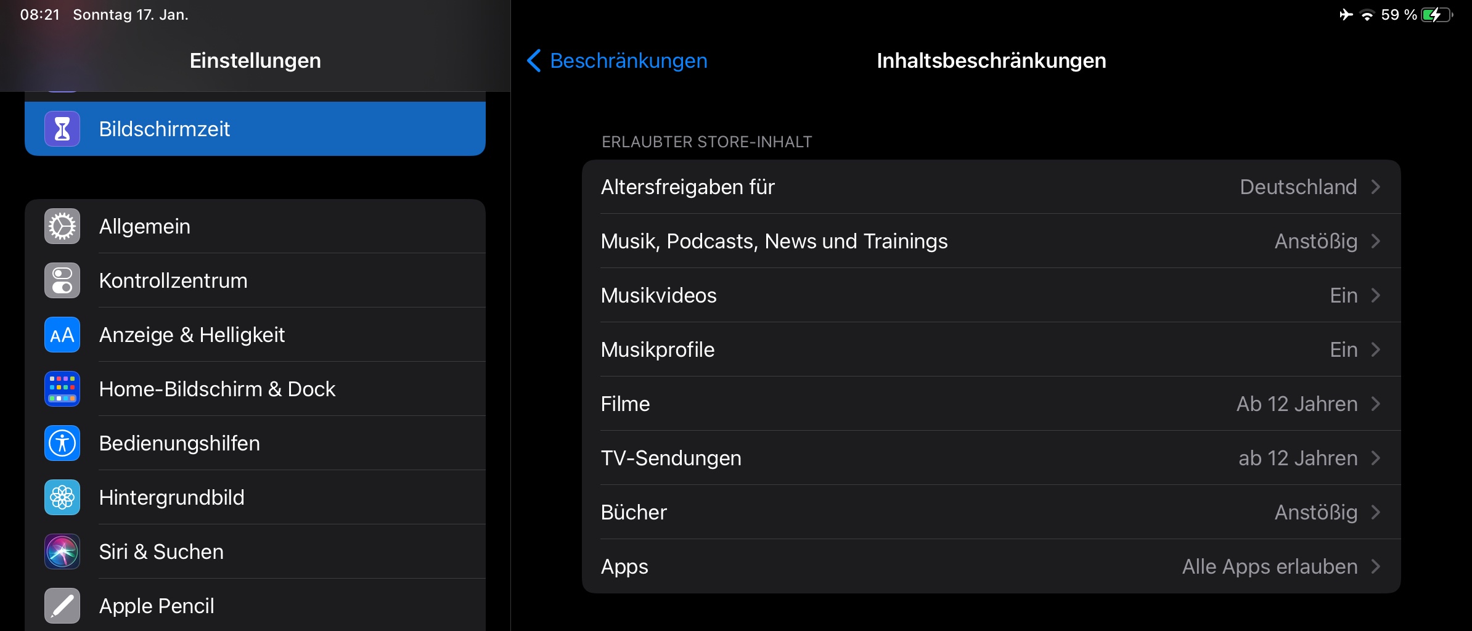Tap the Apple Pencil icon

pyautogui.click(x=62, y=606)
